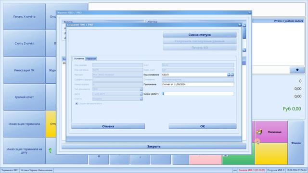This screenshot has height=173, width=308.
Task: Click Сохранить паспортные данные button
Action: [x=200, y=41]
